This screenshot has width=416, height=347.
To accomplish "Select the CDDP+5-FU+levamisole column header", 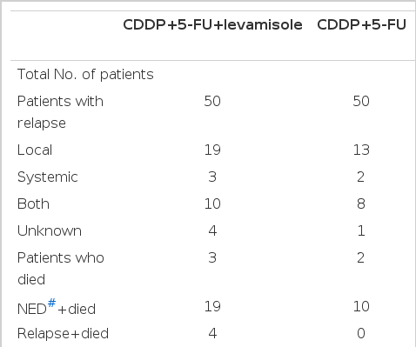I will tap(212, 24).
